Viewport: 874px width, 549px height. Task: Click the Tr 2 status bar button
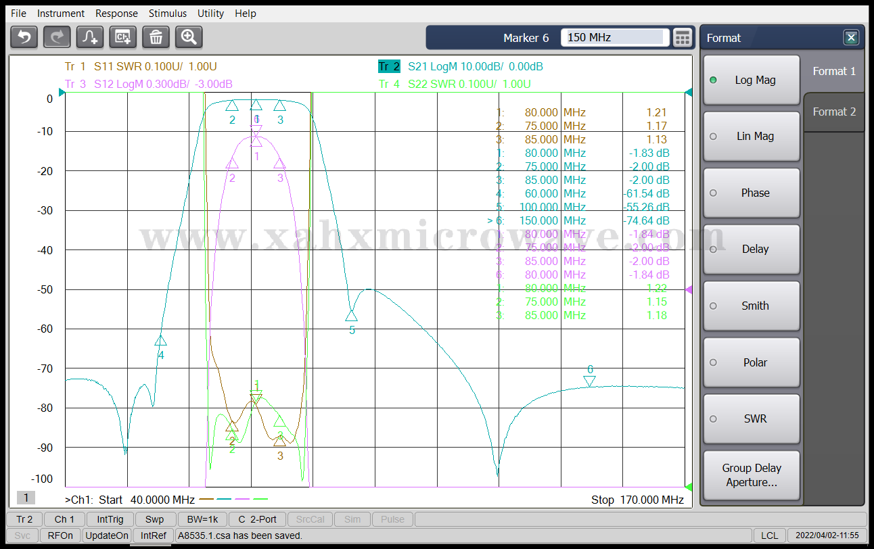24,519
